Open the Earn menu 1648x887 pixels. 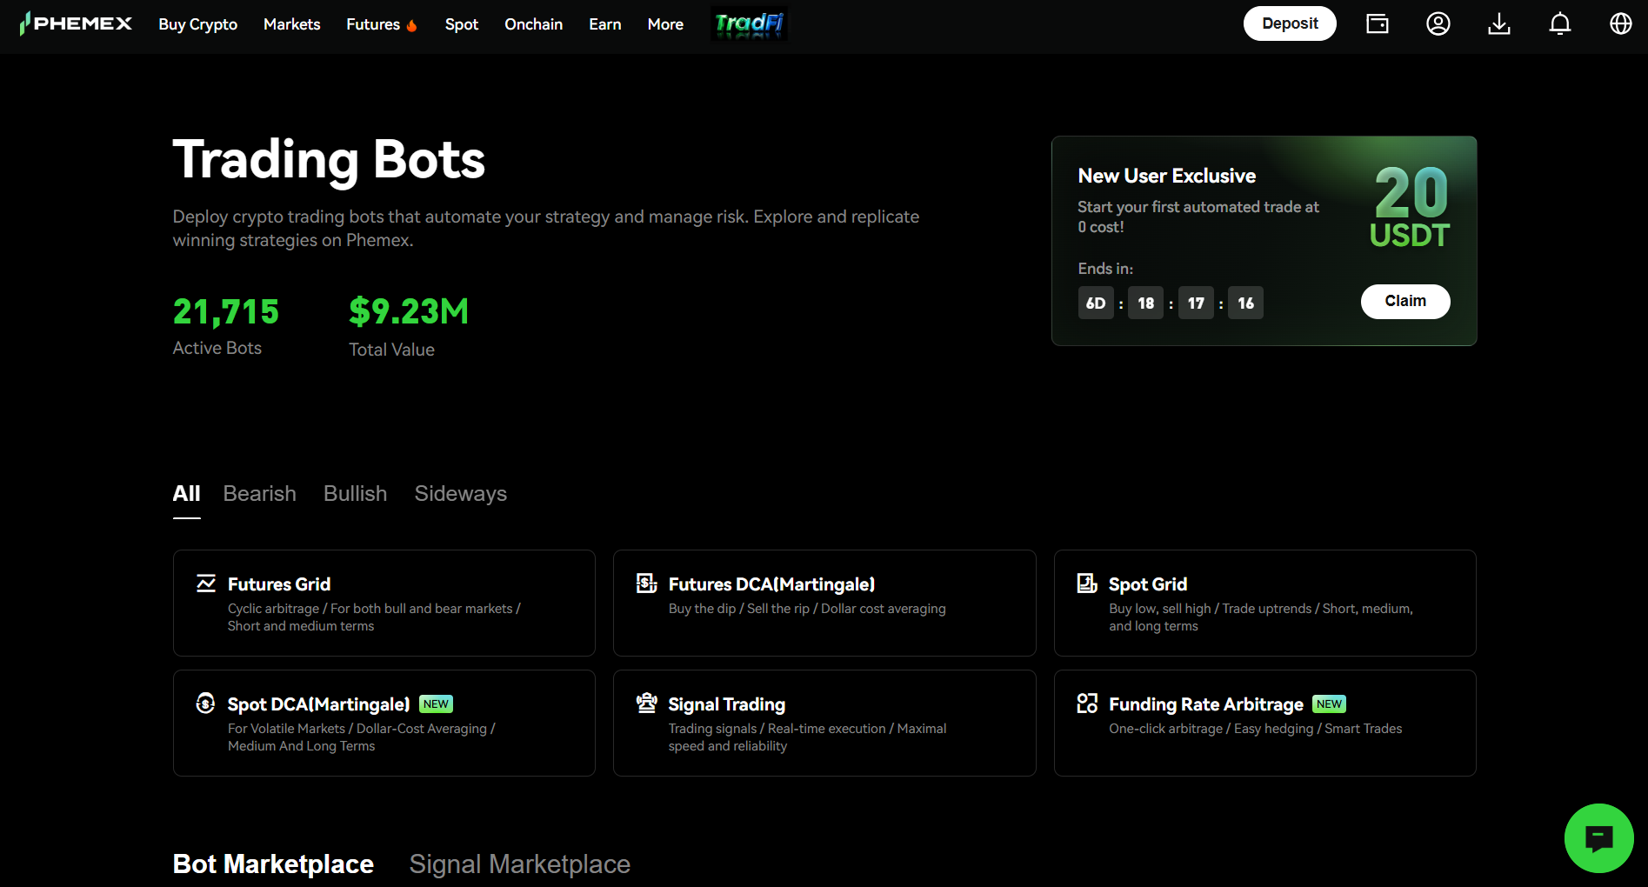[605, 24]
